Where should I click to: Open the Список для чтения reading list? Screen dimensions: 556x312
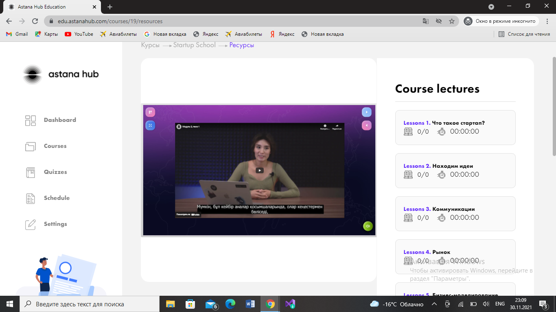pyautogui.click(x=524, y=34)
